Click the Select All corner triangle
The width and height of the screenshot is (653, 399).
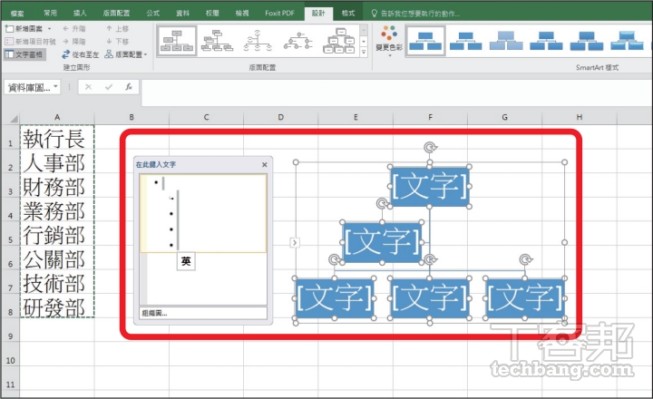point(12,118)
